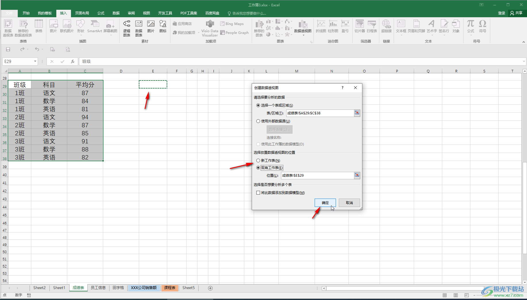Open 页眉和页脚 (Header & Footer)
Viewport: 527px width, 300px height.
coord(416,26)
